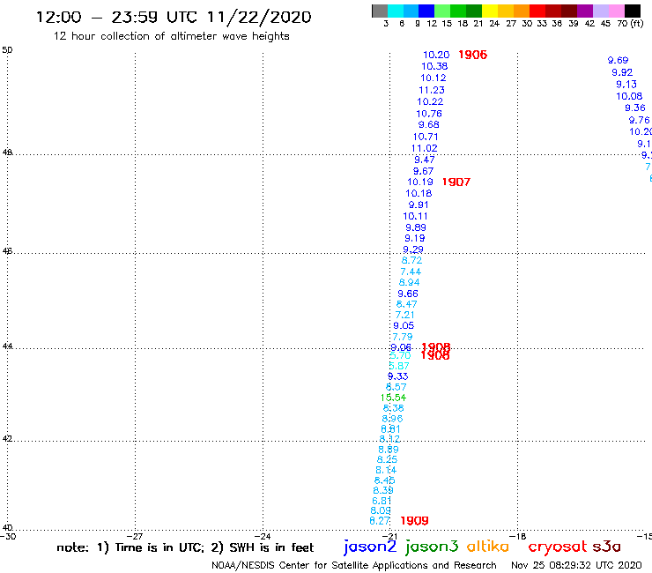Click the 7.44 wave height reading

pyautogui.click(x=411, y=272)
